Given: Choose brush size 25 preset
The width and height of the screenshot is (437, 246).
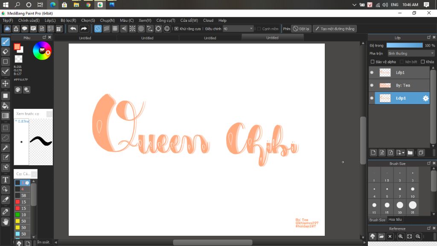Looking at the screenshot, I should [x=413, y=207].
